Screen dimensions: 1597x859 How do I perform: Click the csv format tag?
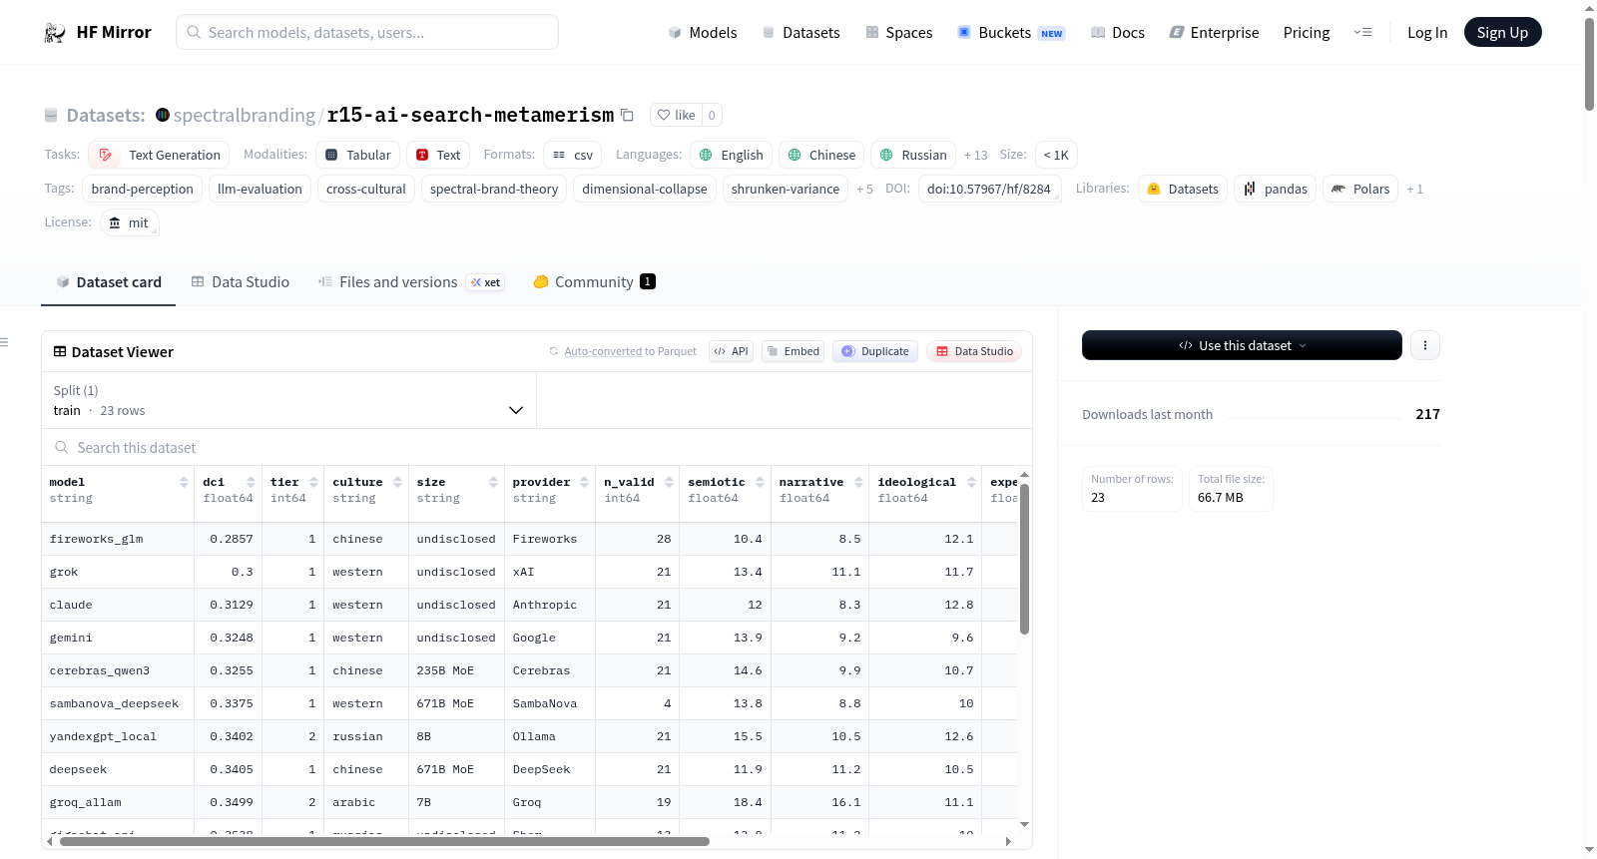(573, 155)
